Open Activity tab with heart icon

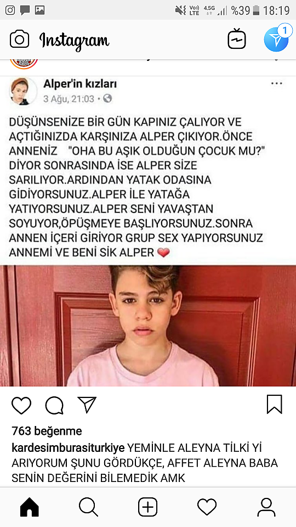coord(207,507)
